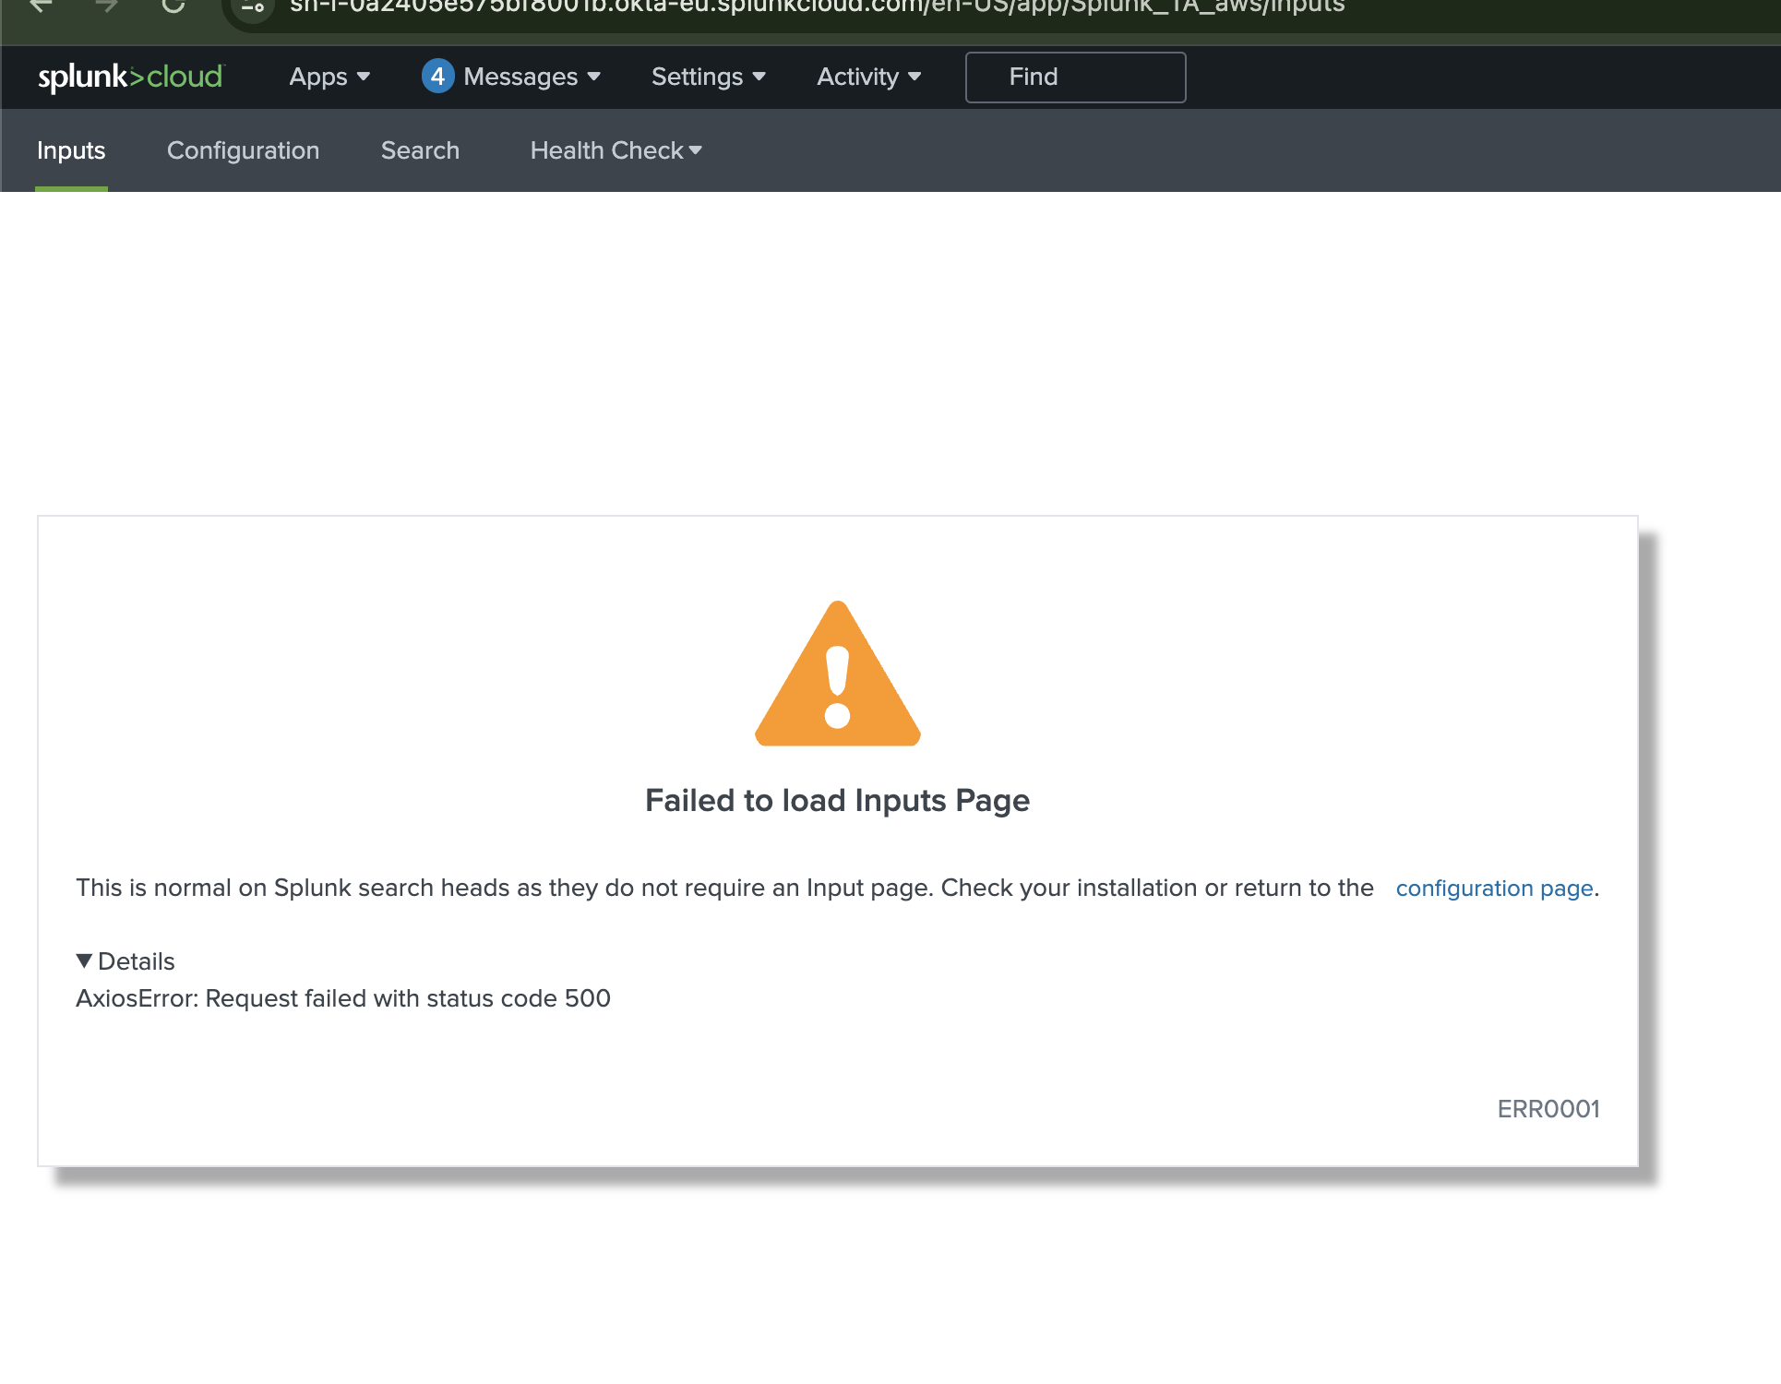
Task: Open the Messages dropdown
Action: pyautogui.click(x=521, y=77)
